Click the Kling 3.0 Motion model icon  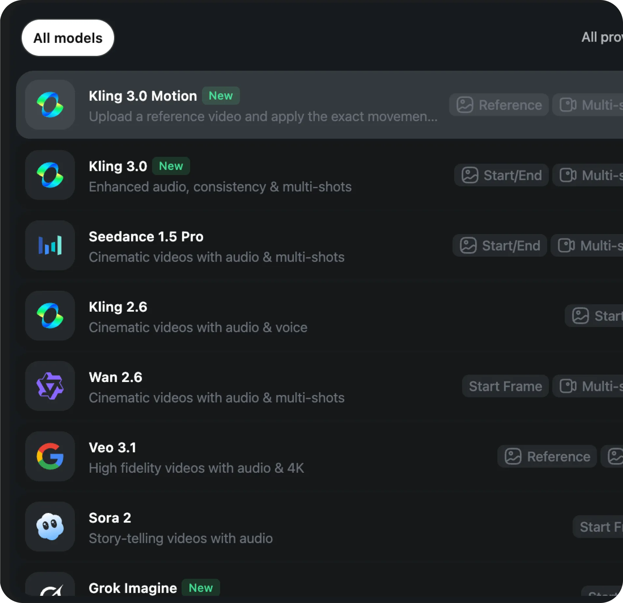(x=50, y=105)
